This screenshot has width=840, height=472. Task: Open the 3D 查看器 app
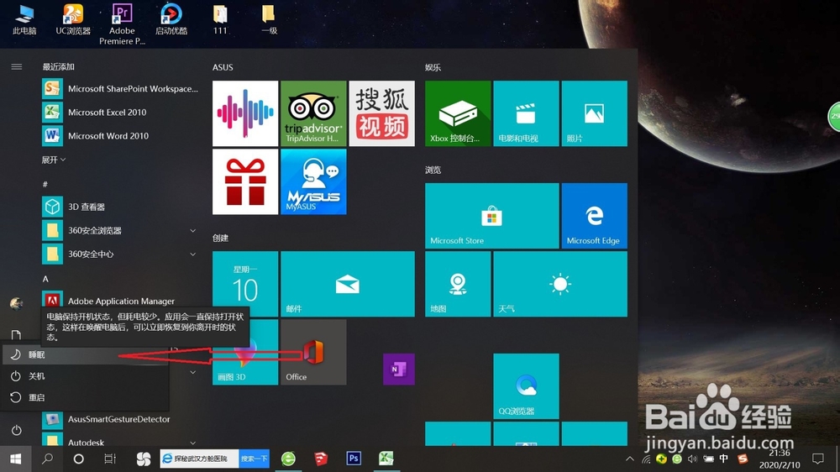(121, 207)
